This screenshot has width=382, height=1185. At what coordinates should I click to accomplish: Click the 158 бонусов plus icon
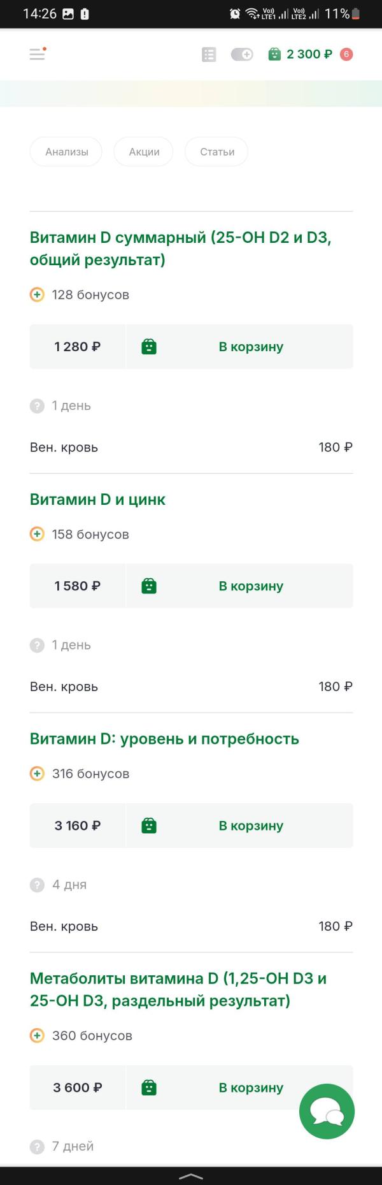pyautogui.click(x=37, y=534)
